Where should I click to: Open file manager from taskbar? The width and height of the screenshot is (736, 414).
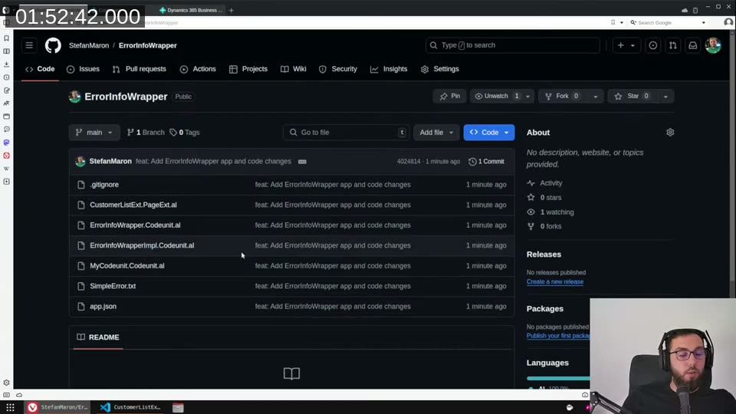pyautogui.click(x=178, y=407)
